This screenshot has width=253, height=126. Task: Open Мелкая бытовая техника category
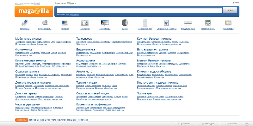[x=154, y=60]
